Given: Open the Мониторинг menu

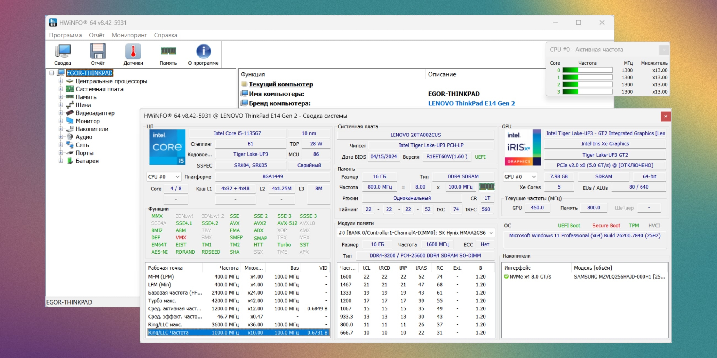Looking at the screenshot, I should (129, 35).
